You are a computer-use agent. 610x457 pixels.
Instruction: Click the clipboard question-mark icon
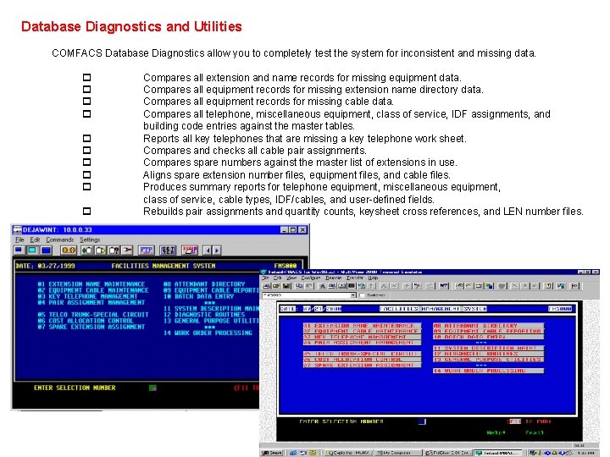(x=114, y=251)
